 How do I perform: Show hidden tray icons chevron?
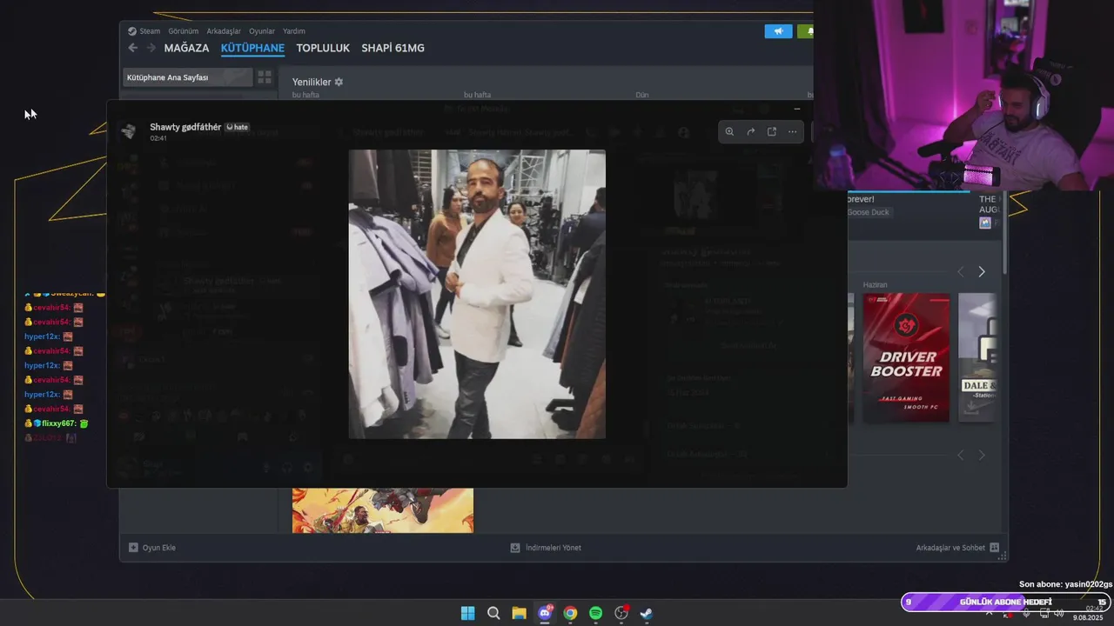pyautogui.click(x=989, y=613)
